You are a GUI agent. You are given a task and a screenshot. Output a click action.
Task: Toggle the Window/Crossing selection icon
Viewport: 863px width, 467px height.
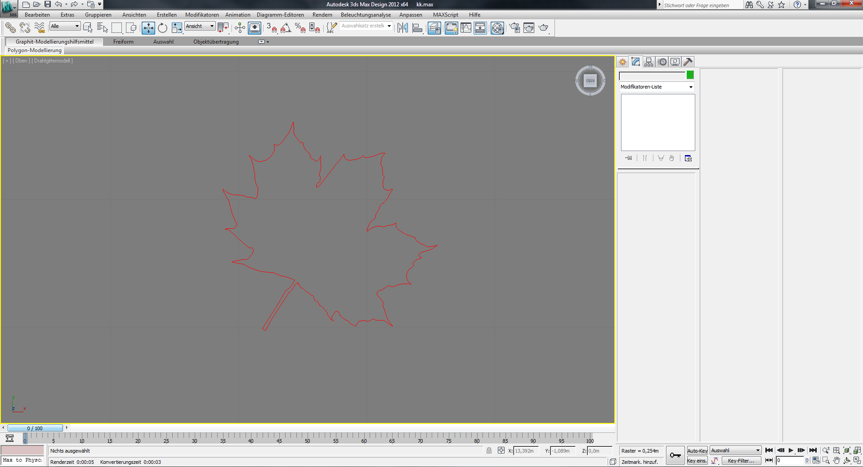pyautogui.click(x=131, y=28)
